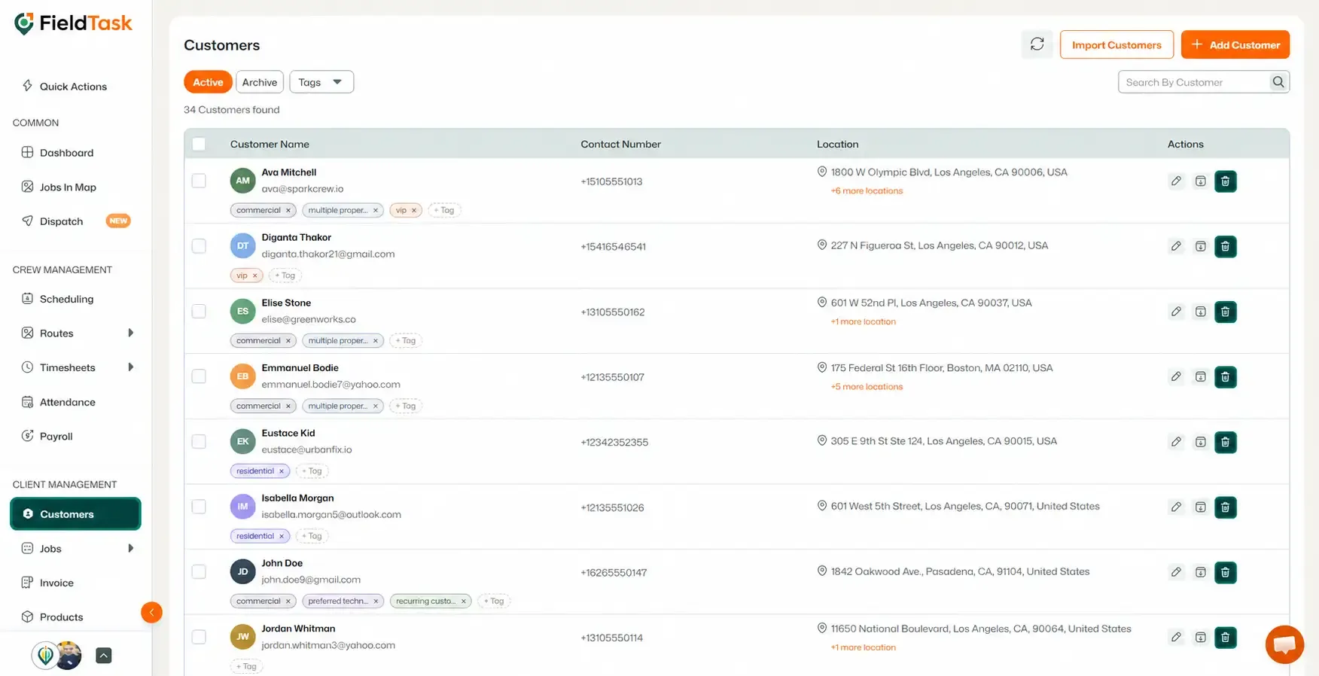Viewport: 1319px width, 676px height.
Task: Select the Active filter tab
Action: [208, 82]
